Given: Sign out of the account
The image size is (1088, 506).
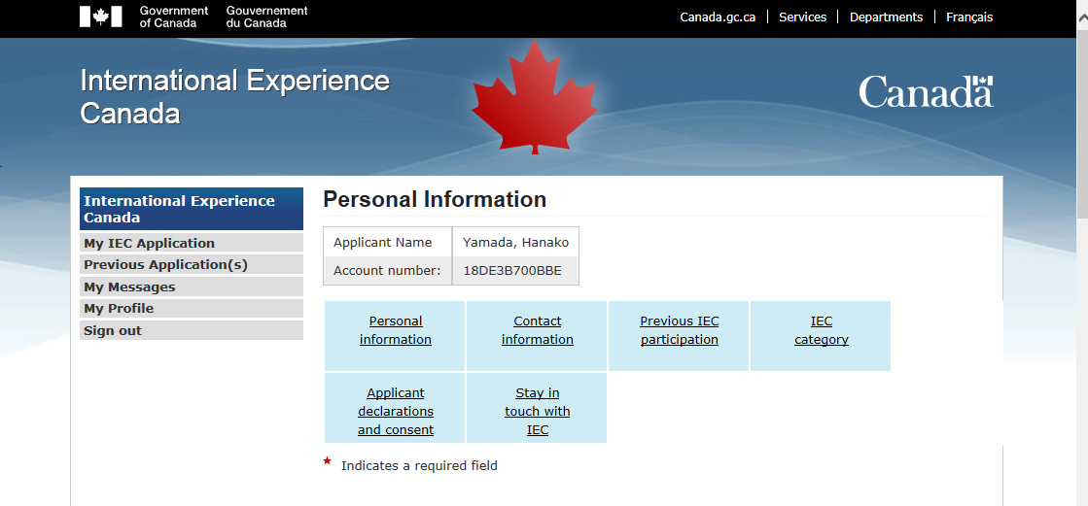Looking at the screenshot, I should click(113, 330).
